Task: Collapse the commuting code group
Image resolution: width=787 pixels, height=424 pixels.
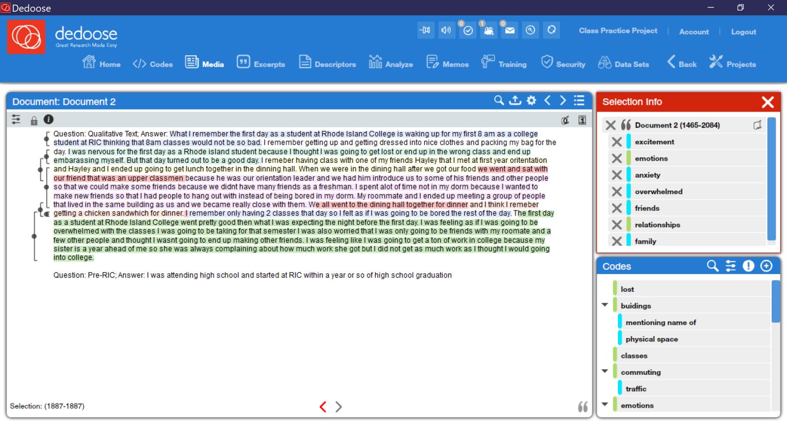Action: (605, 371)
